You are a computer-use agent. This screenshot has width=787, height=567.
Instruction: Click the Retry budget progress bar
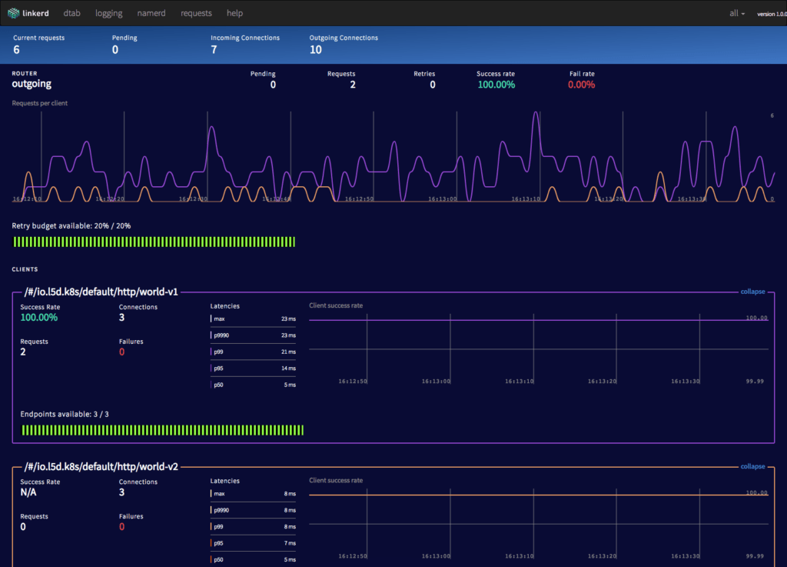tap(154, 241)
